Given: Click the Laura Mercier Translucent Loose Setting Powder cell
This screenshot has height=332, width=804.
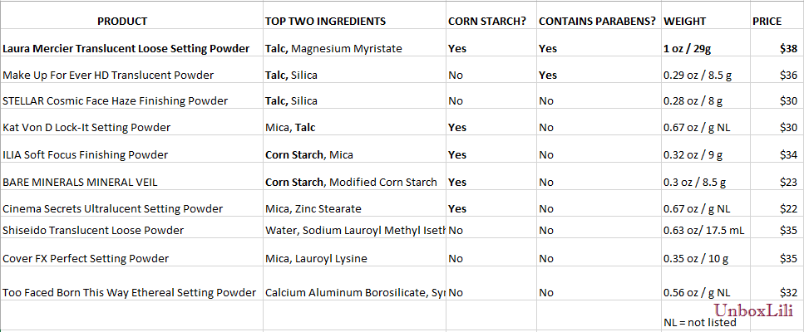Looking at the screenshot, I should 126,49.
